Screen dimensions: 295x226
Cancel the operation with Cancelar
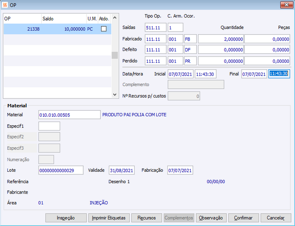tap(276, 218)
